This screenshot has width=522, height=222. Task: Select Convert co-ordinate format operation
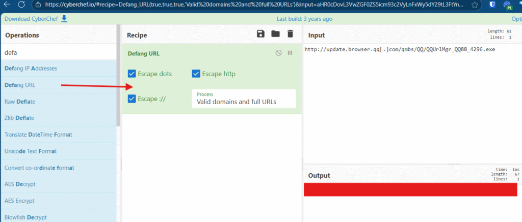[58, 168]
